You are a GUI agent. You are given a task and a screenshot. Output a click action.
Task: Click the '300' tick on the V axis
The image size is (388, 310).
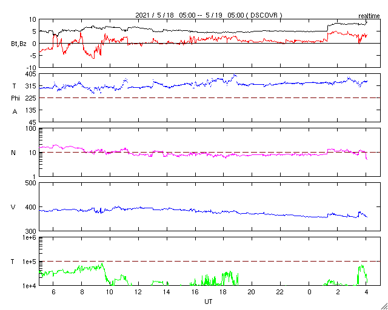pos(31,231)
